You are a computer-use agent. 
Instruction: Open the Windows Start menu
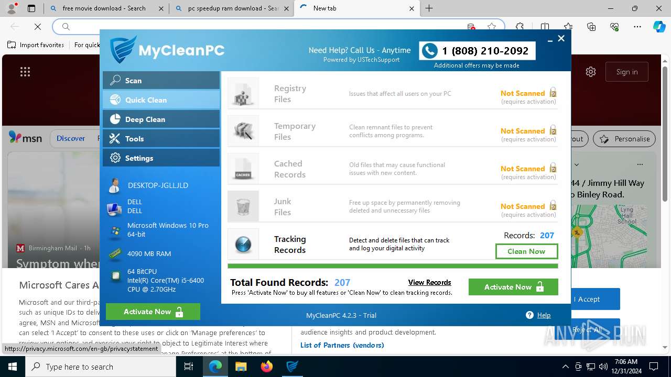(13, 367)
